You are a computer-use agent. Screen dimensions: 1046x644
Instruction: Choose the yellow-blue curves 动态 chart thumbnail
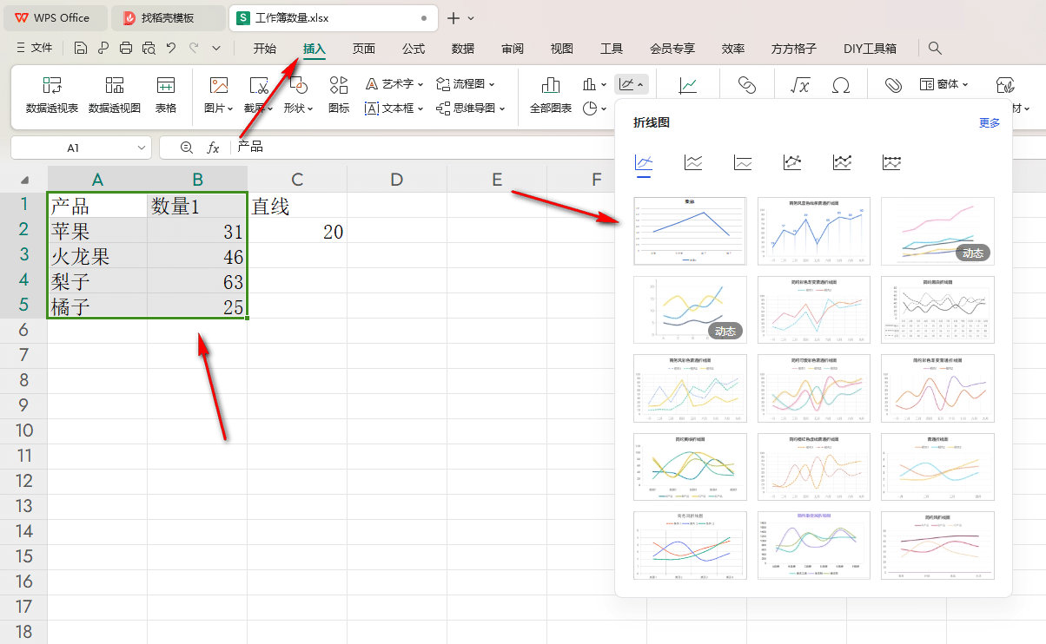point(691,310)
